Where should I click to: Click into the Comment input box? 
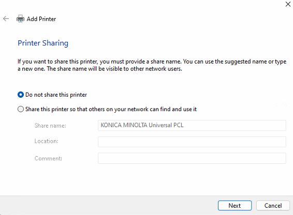pos(192,158)
